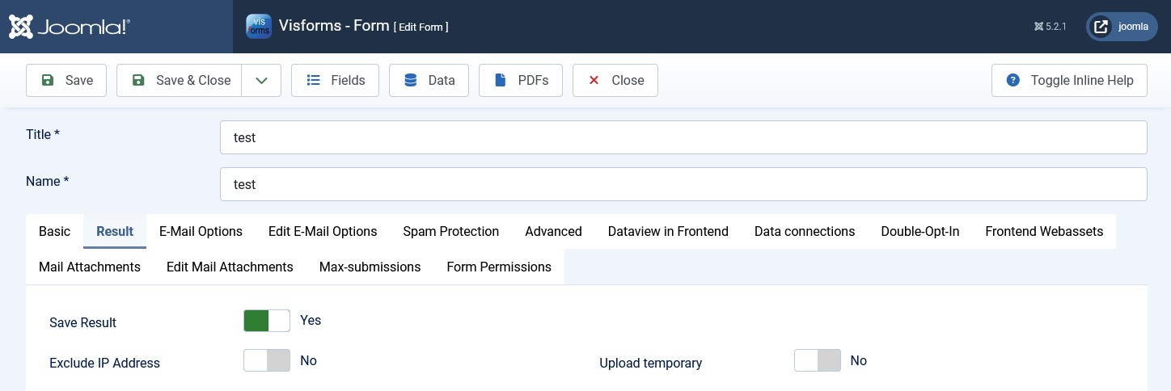Click the Joomla version 5.2.1 indicator

pyautogui.click(x=1050, y=27)
